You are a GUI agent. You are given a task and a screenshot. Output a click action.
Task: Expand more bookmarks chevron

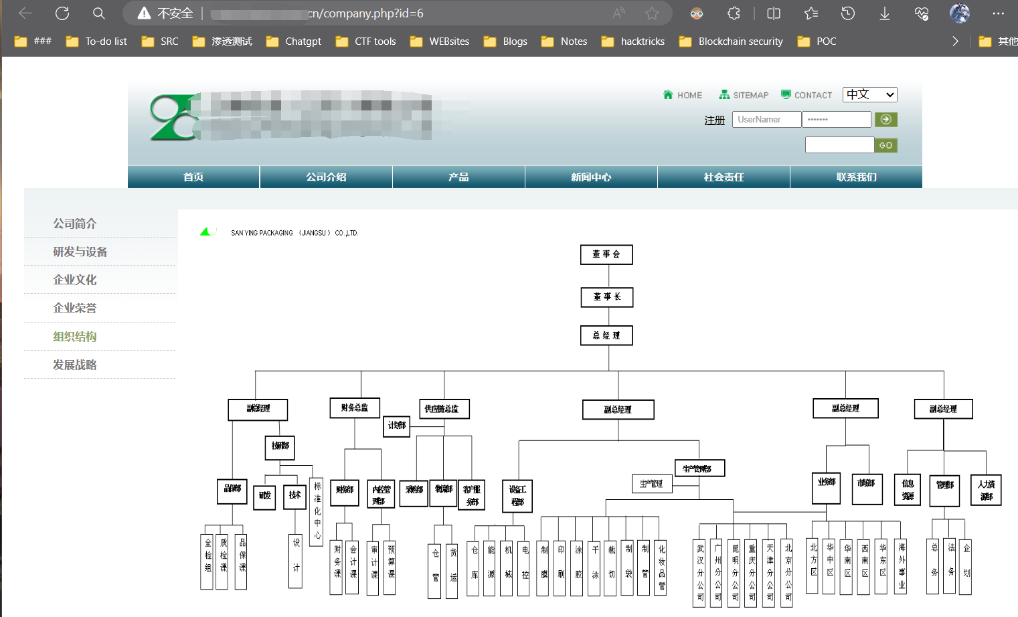point(955,41)
